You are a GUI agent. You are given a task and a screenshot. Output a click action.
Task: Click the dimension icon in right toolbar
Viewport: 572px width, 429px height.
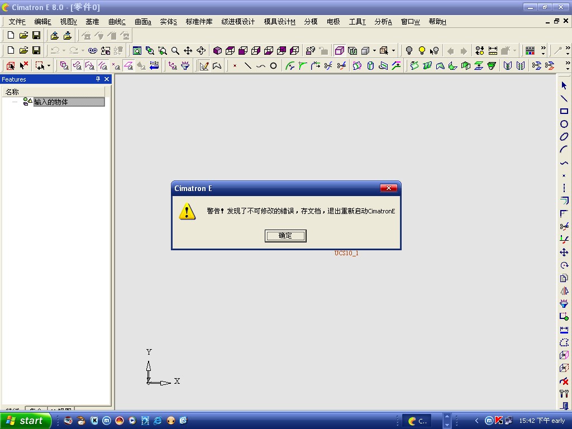click(x=564, y=330)
